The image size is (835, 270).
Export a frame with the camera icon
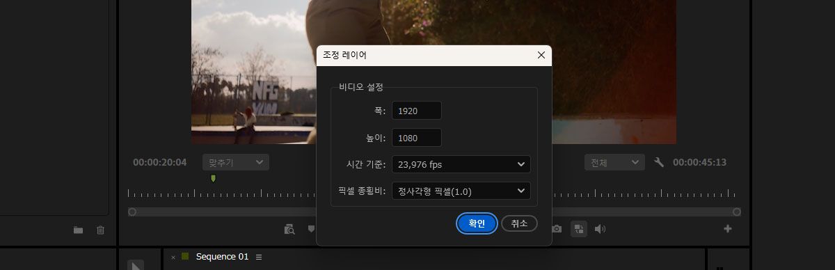click(557, 229)
